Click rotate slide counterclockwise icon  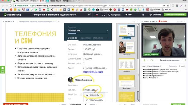coord(120,104)
